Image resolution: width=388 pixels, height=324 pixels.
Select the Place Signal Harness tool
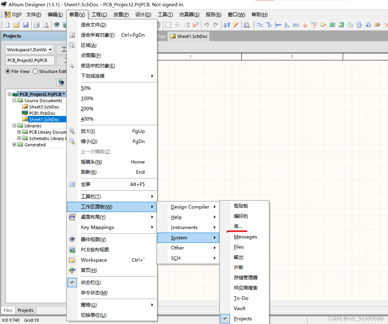278,25
